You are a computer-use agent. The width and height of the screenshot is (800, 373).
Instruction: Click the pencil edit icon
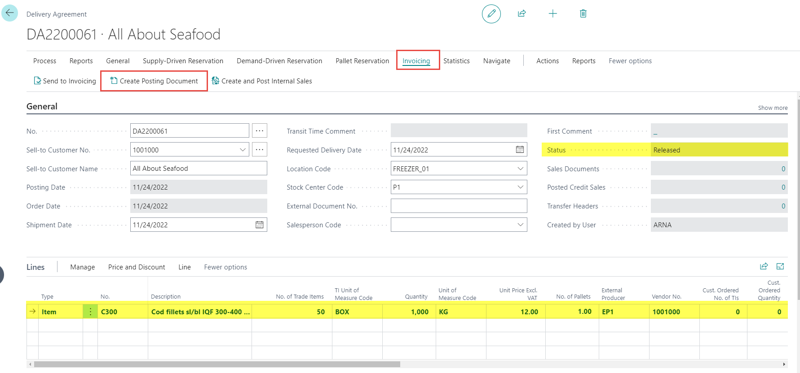point(491,13)
